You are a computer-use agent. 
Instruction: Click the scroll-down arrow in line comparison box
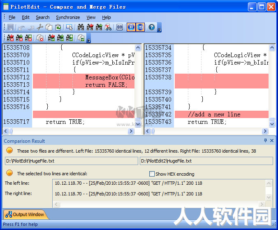pos(269,197)
